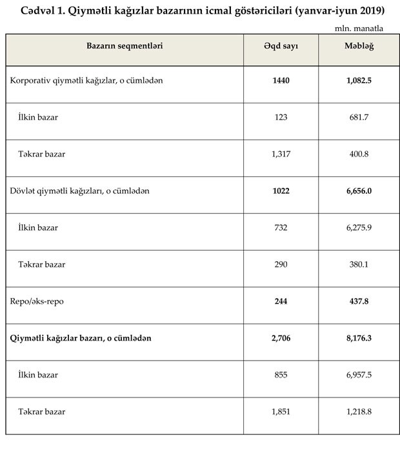Click the "Əqd sayı" column header

281,46
